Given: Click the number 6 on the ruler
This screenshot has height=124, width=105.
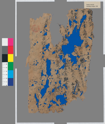Looking at the screenshot, I should (x=7, y=64).
